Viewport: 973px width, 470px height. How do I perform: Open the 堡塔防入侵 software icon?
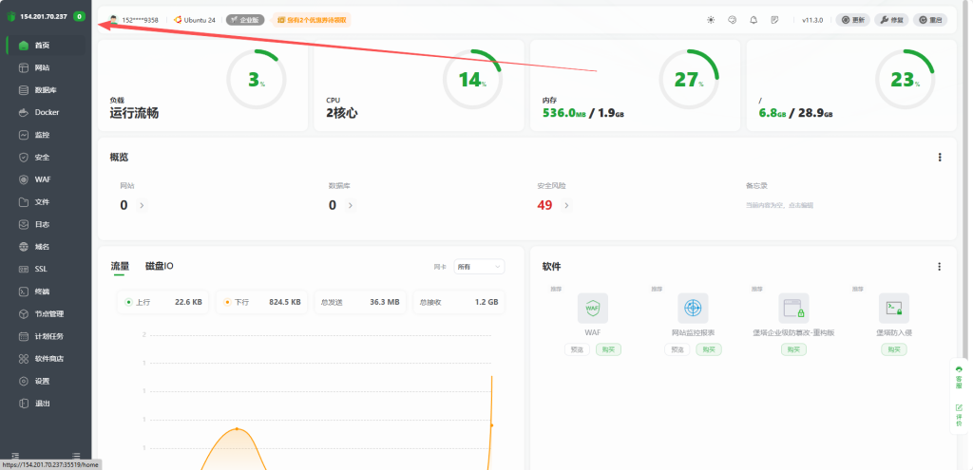coord(893,308)
